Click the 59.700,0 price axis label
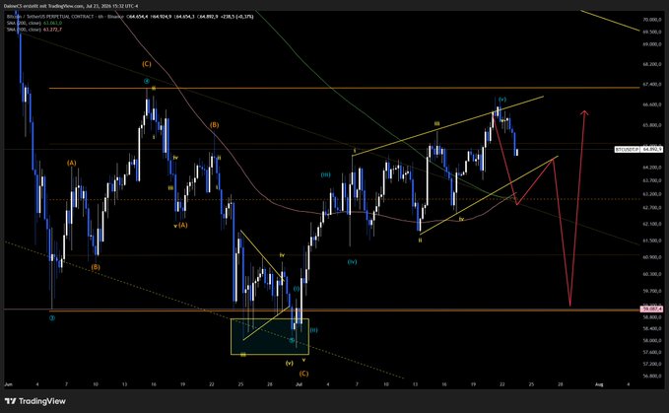Screen dimensions: 669x413 pos(652,292)
